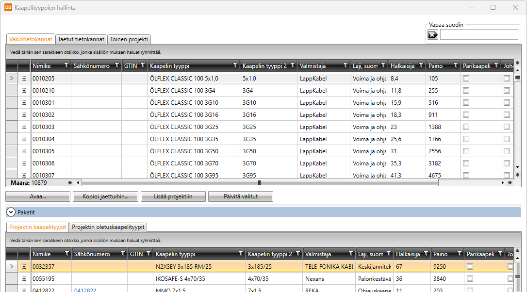Toggle Parikaapeli checkbox for row 0032357

470,266
